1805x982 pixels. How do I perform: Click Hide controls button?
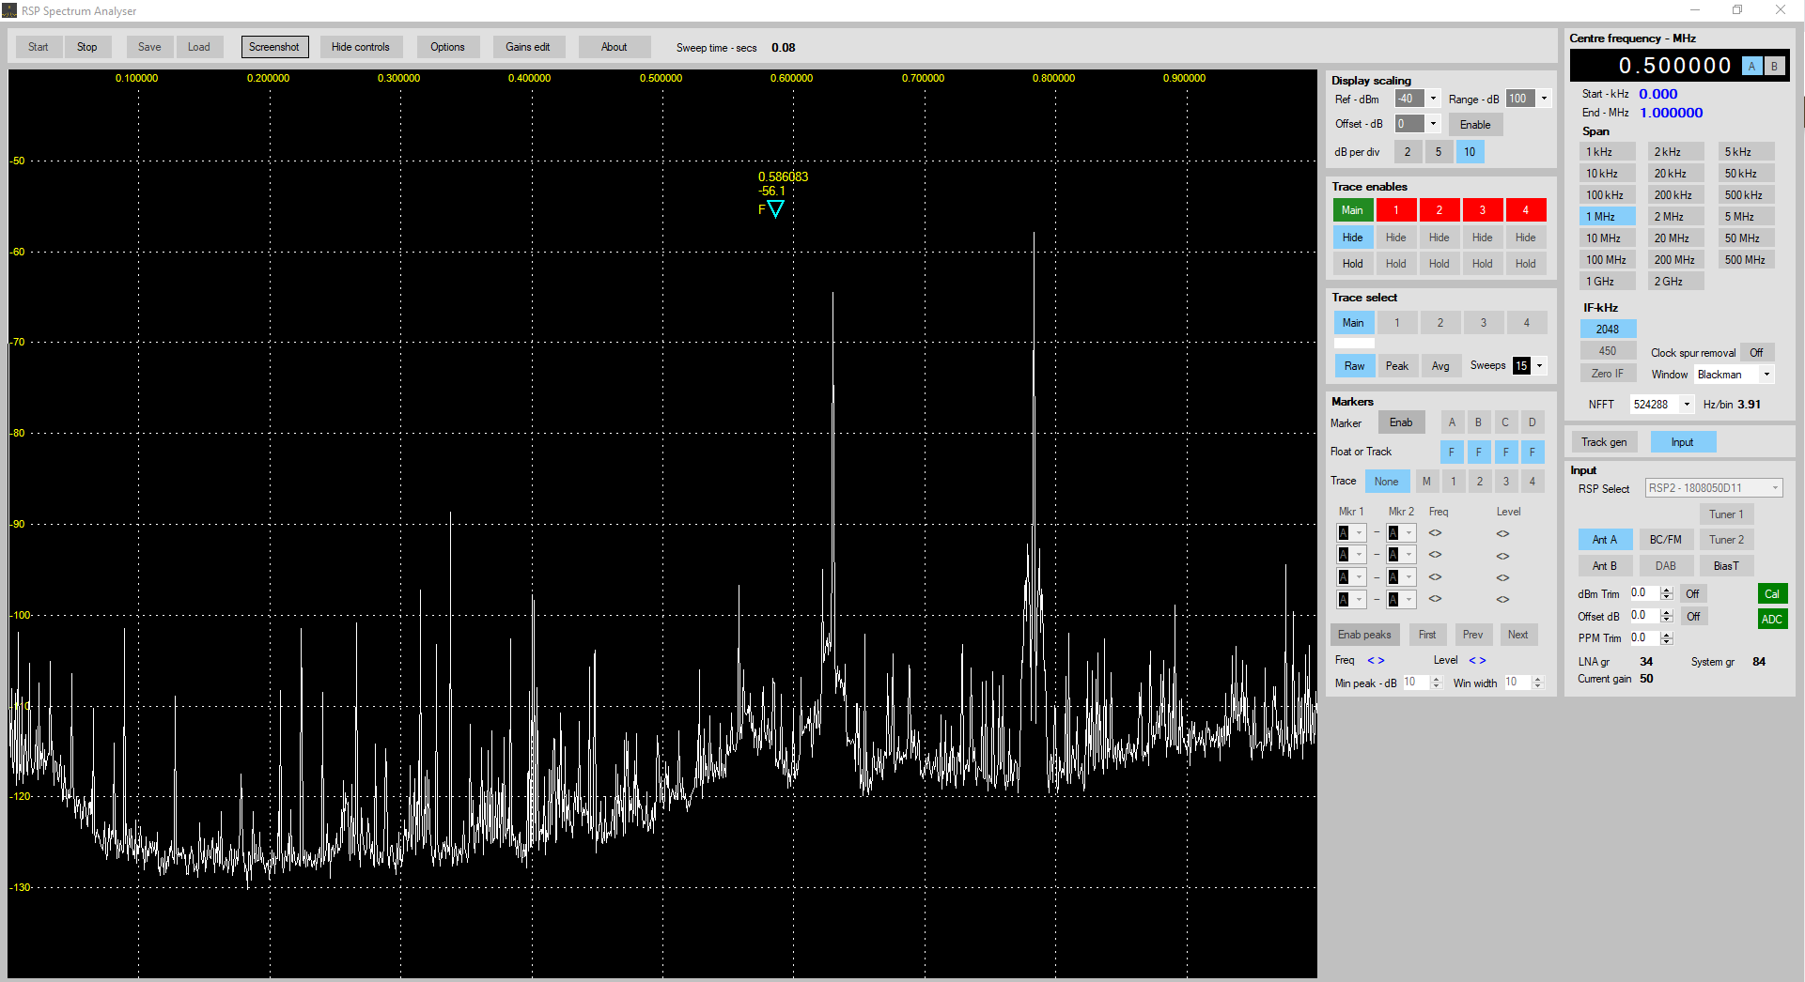pyautogui.click(x=361, y=47)
